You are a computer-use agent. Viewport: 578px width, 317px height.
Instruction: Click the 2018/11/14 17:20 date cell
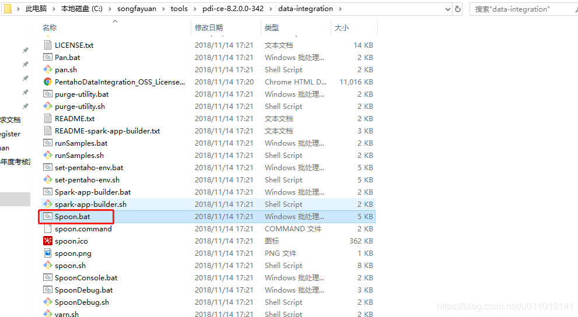(x=224, y=82)
